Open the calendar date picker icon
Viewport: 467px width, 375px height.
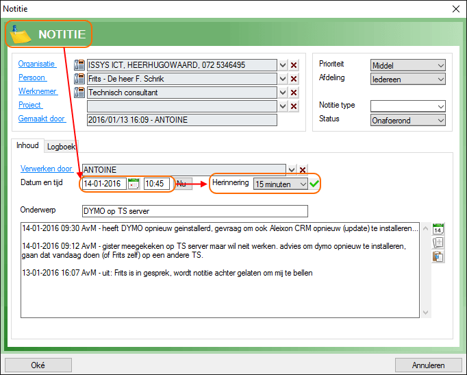(134, 184)
